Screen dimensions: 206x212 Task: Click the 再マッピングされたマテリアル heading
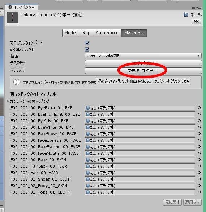point(33,94)
